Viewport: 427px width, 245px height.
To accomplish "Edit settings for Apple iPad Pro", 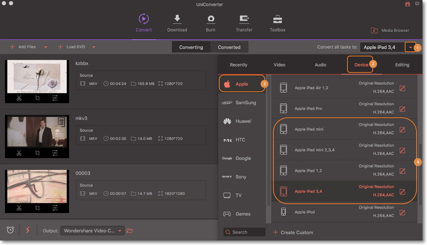I will point(402,109).
